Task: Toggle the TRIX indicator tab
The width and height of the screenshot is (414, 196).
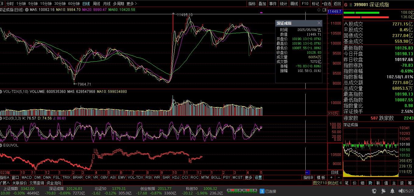Action: [x=66, y=177]
